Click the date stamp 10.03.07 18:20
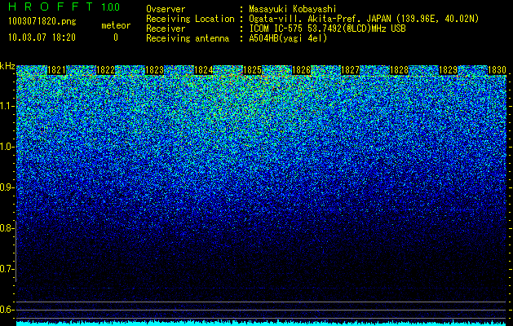This screenshot has height=326, width=513. pos(42,37)
